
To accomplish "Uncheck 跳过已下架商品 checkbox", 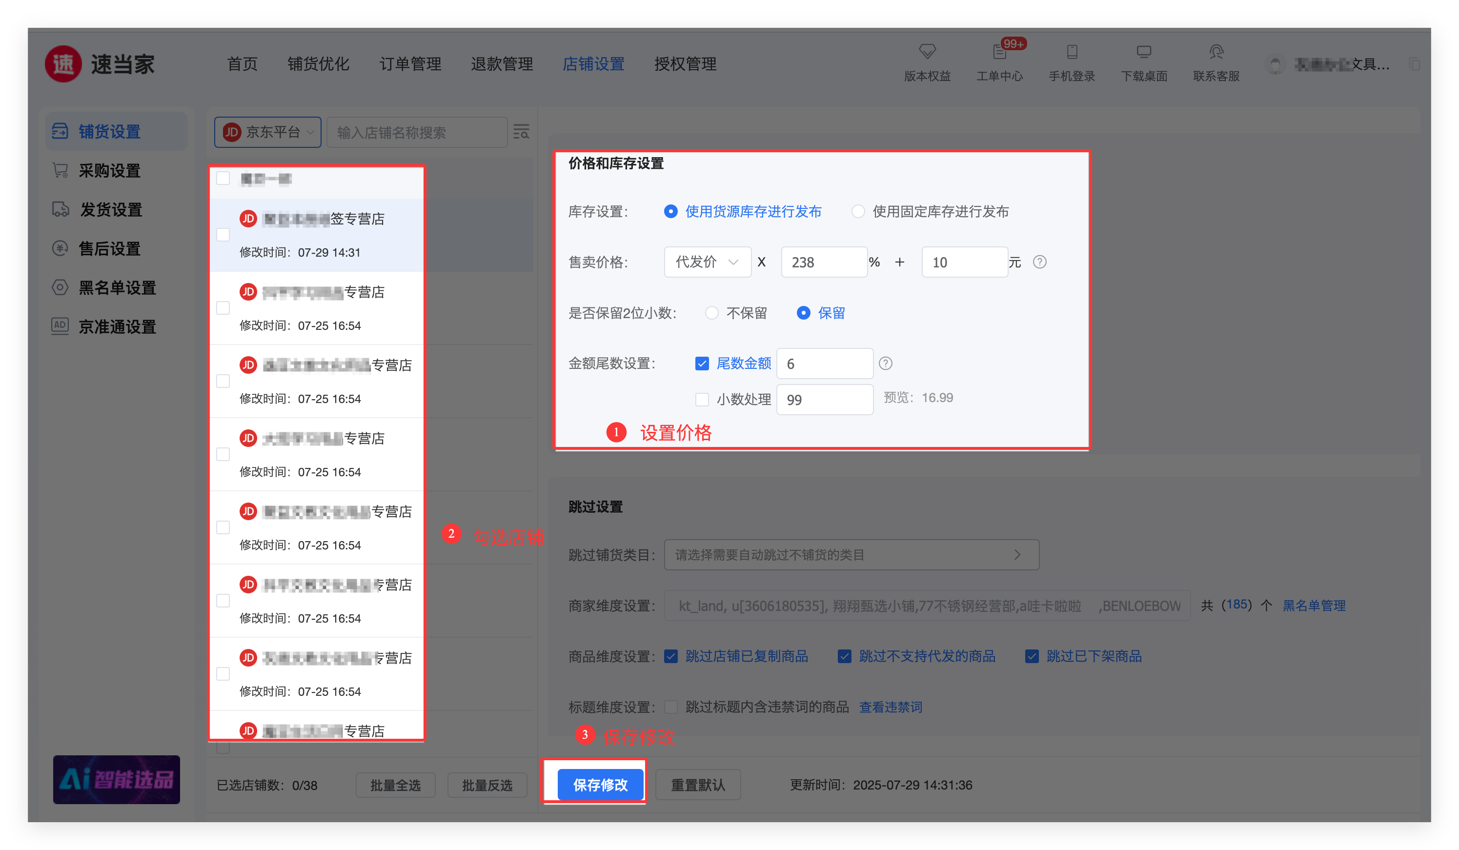I will pos(1032,656).
